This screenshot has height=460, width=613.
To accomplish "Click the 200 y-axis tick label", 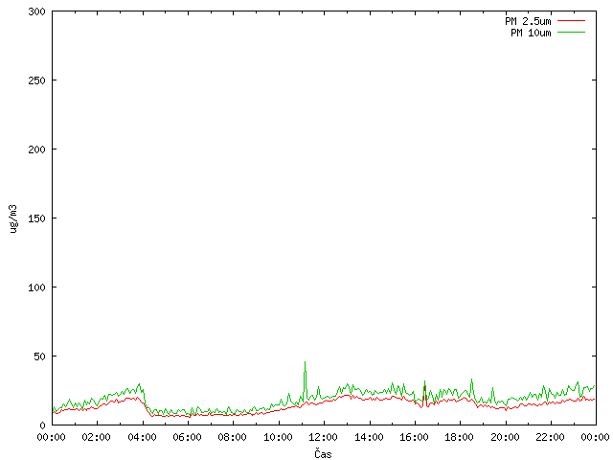I will tap(36, 149).
